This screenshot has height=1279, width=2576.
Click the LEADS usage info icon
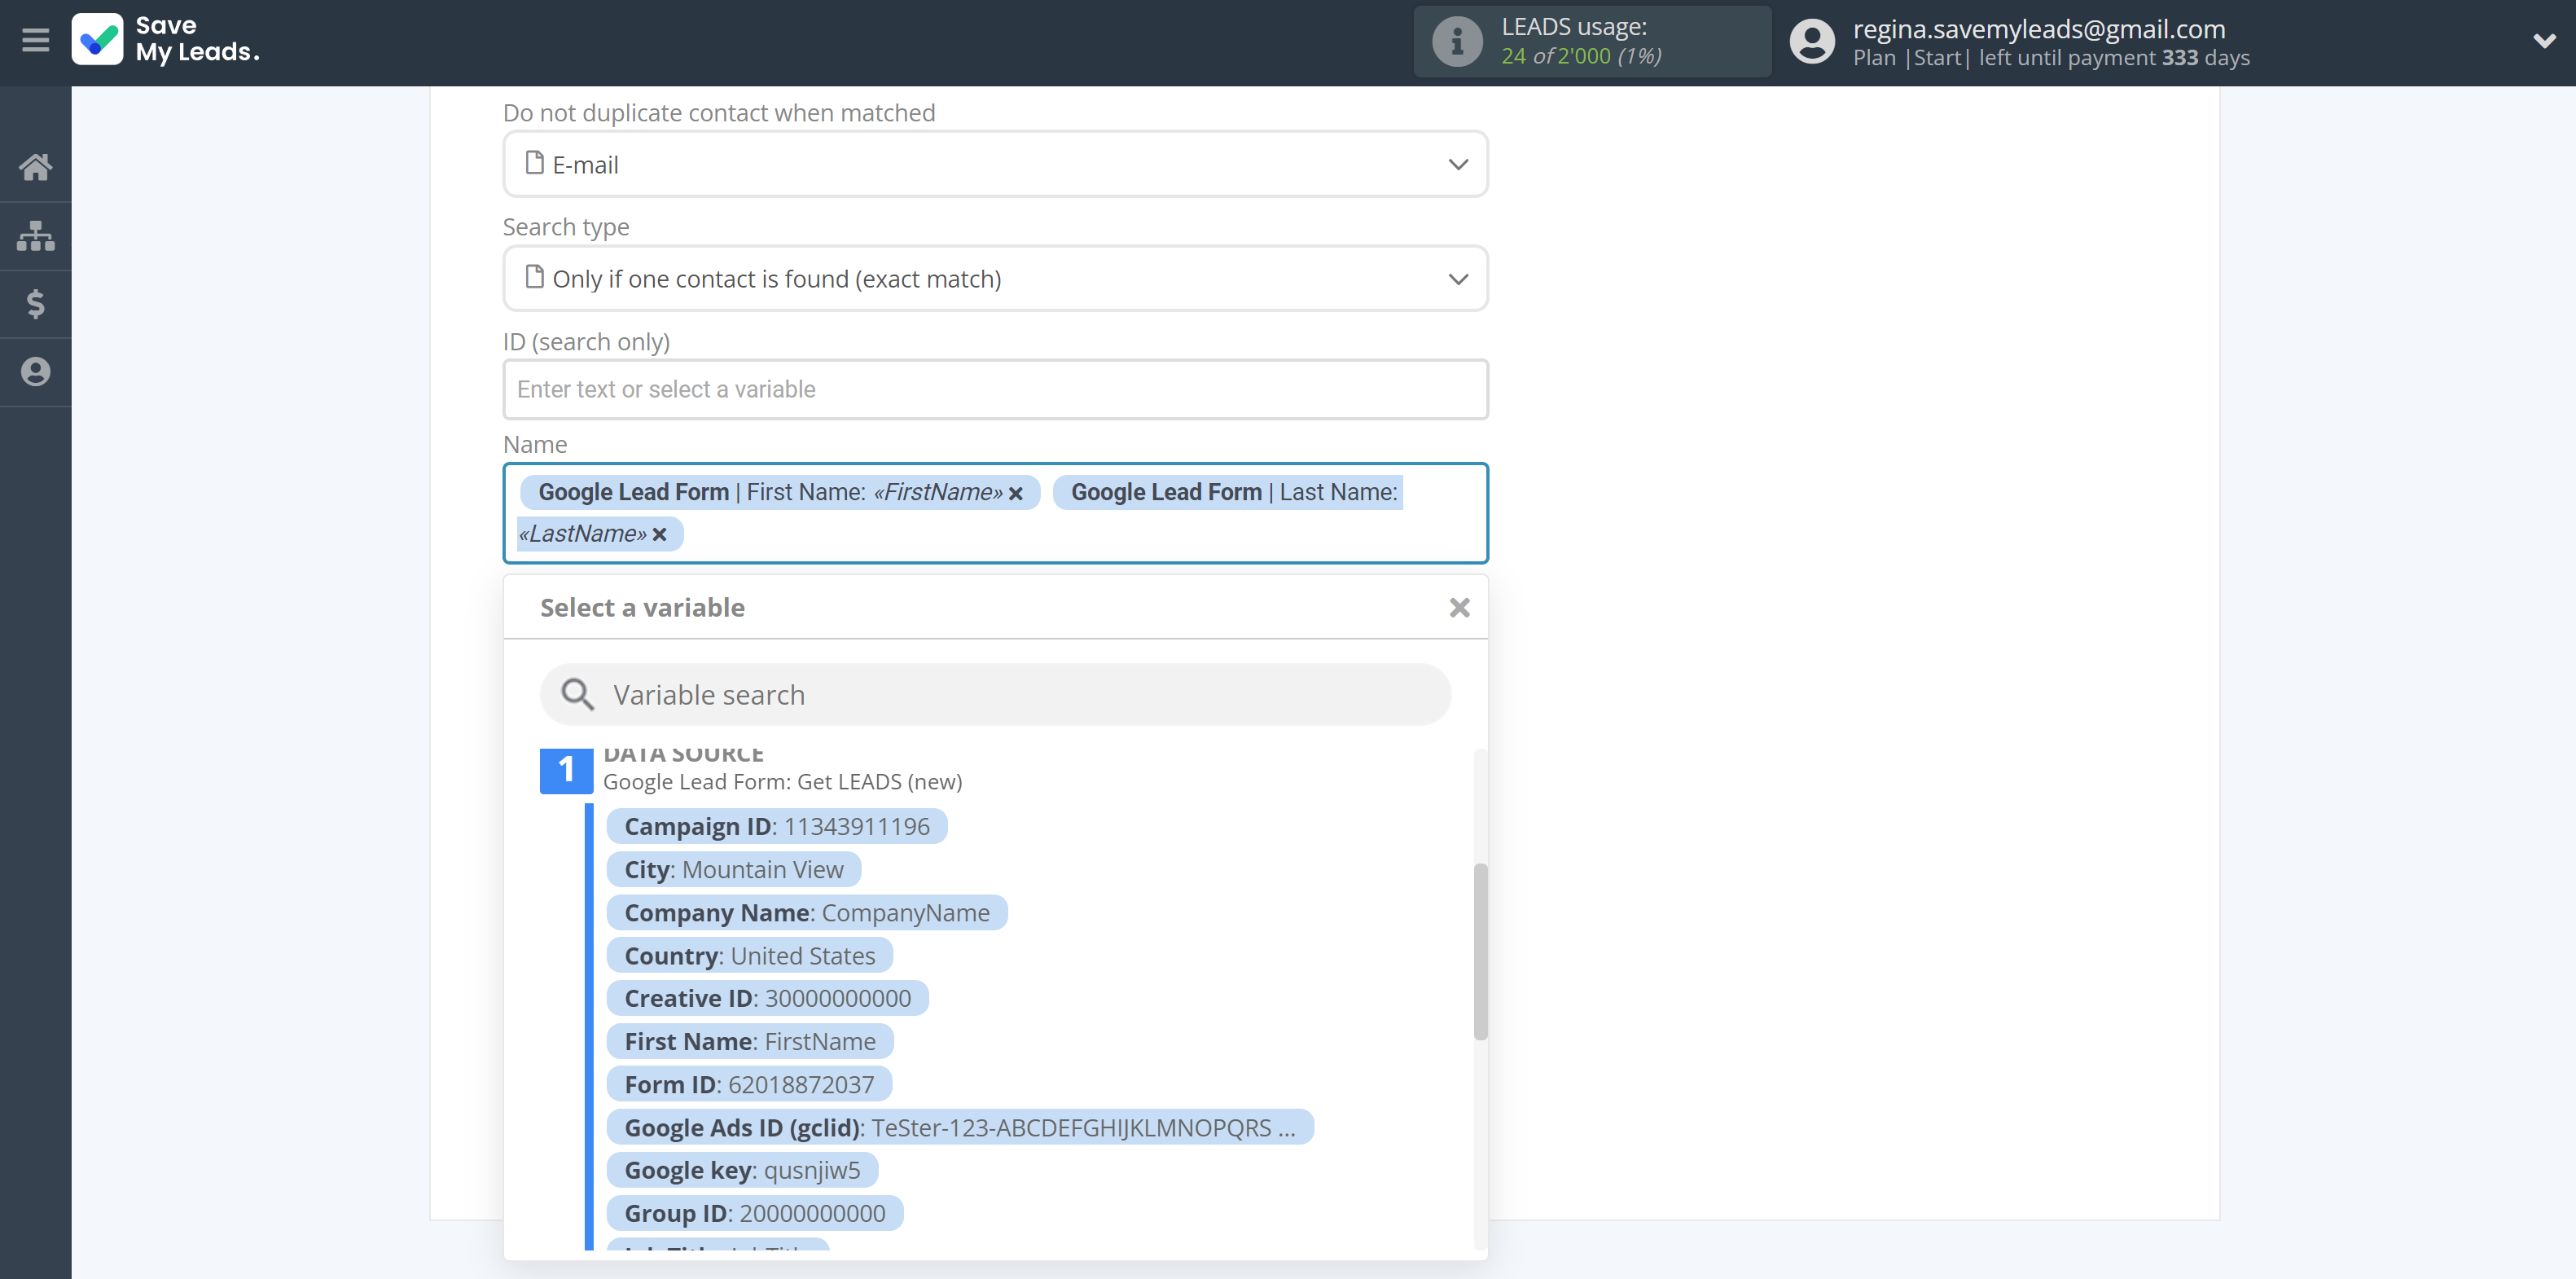(1457, 41)
